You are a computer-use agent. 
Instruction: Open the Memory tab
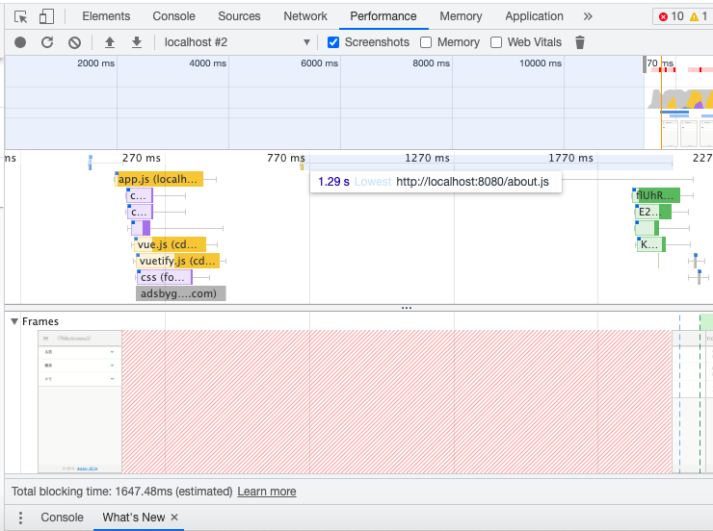(461, 16)
